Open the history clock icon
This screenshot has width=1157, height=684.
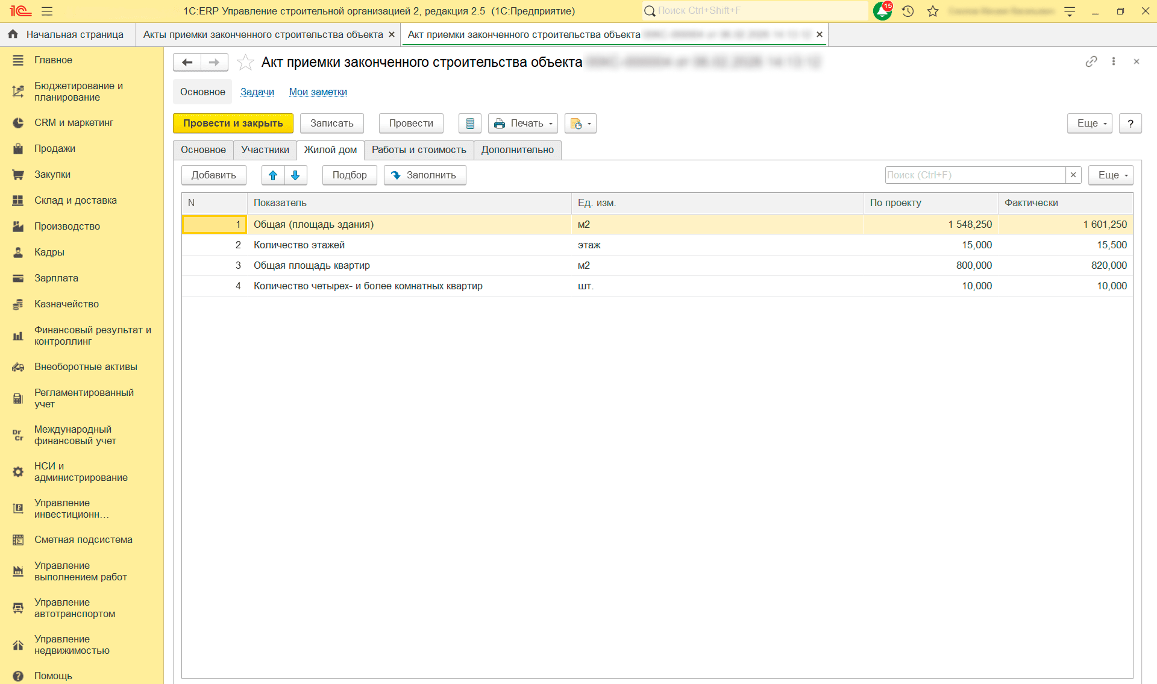[908, 11]
